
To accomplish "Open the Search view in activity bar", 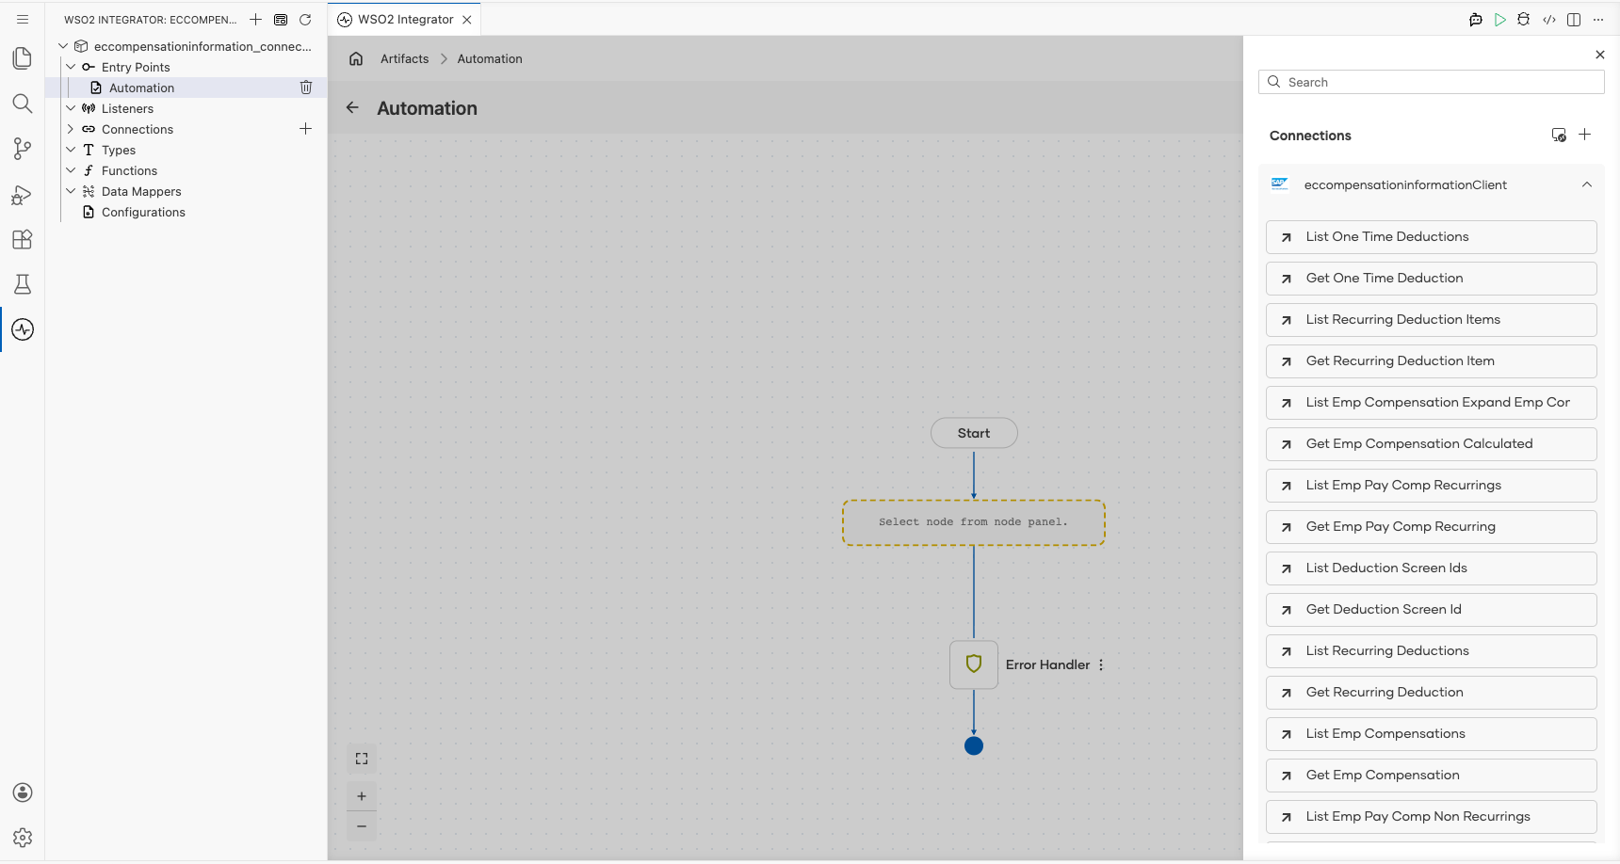I will point(23,104).
